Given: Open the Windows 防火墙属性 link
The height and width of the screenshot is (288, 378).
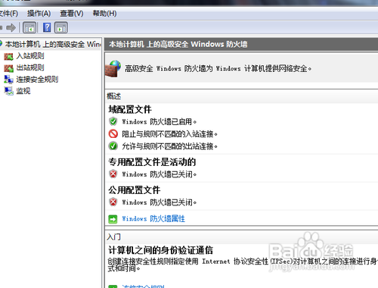Looking at the screenshot, I should (x=153, y=219).
